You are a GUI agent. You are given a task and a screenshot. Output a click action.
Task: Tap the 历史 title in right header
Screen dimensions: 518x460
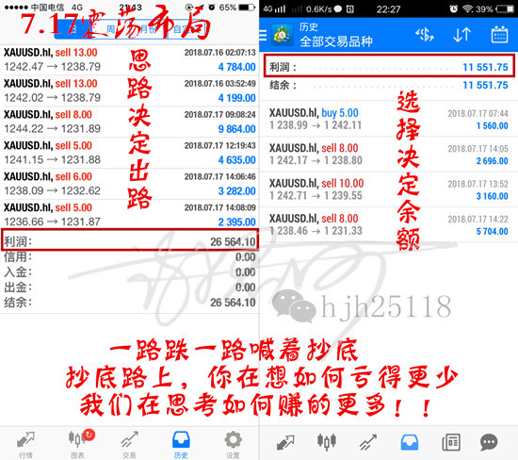(x=309, y=27)
